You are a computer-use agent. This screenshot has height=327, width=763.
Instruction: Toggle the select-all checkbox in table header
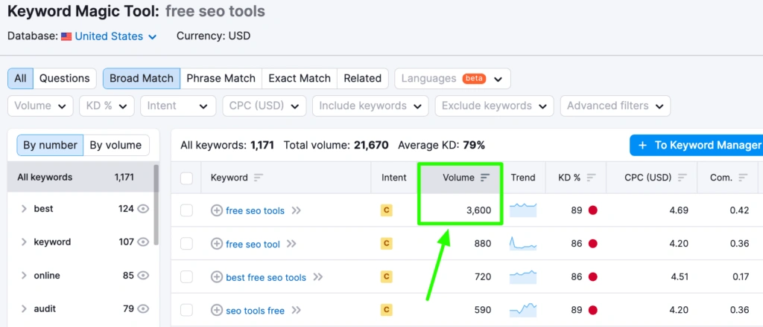(186, 178)
